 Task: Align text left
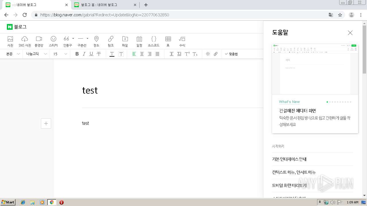point(134,54)
